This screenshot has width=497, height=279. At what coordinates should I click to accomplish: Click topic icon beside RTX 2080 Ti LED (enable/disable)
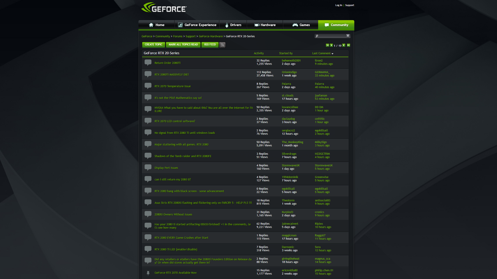[148, 249]
